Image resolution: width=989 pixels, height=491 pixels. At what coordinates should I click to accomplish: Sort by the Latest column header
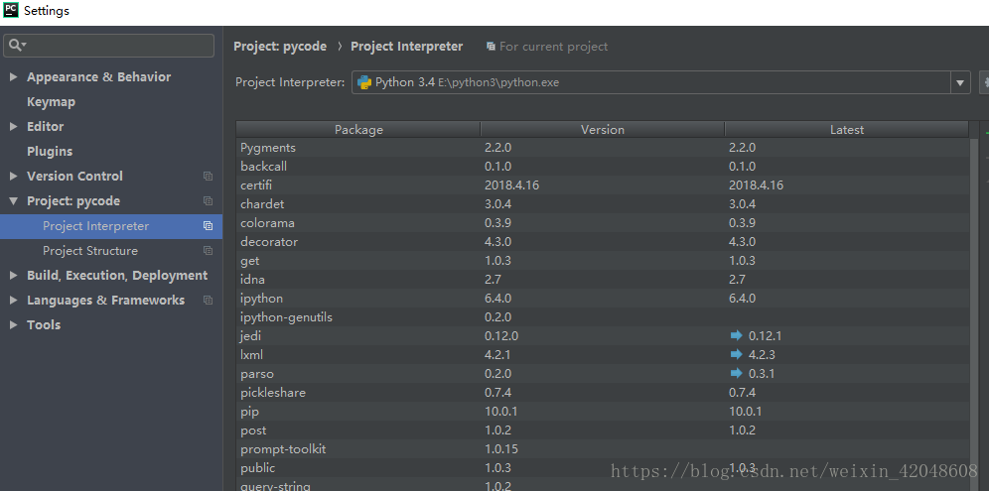pos(846,130)
